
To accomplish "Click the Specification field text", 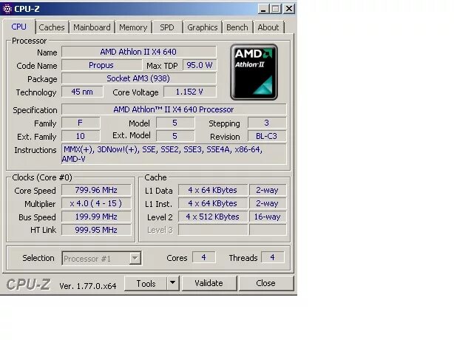I will (x=174, y=109).
